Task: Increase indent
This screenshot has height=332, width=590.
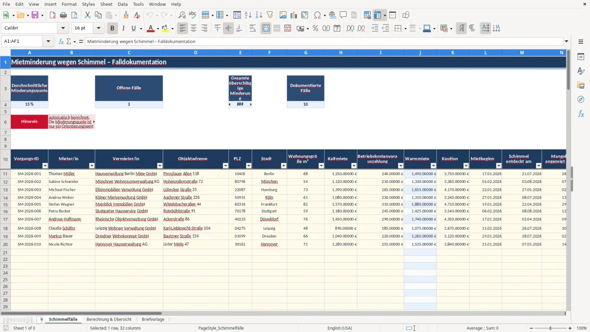Action: 375,29
